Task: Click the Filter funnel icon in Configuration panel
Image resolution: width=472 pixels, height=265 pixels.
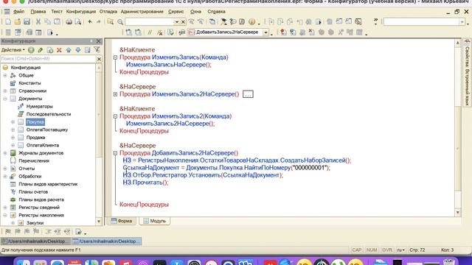Action: coord(97,50)
